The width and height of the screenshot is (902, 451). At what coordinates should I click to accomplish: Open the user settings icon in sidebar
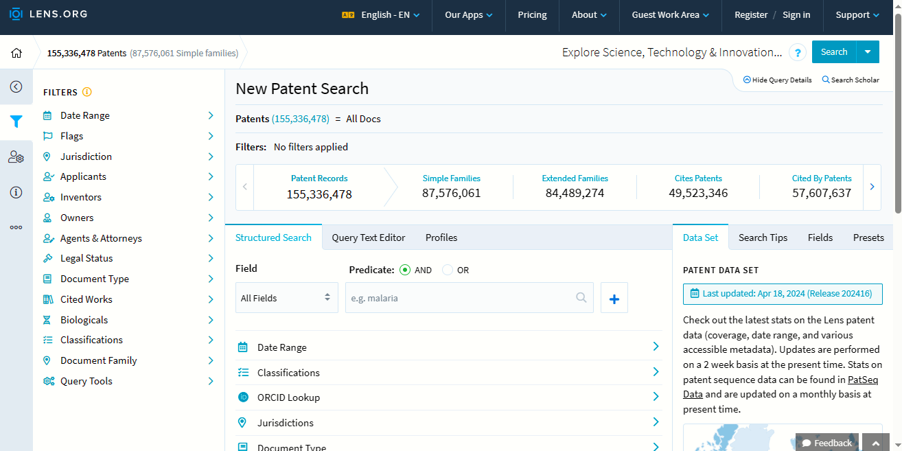tap(16, 157)
